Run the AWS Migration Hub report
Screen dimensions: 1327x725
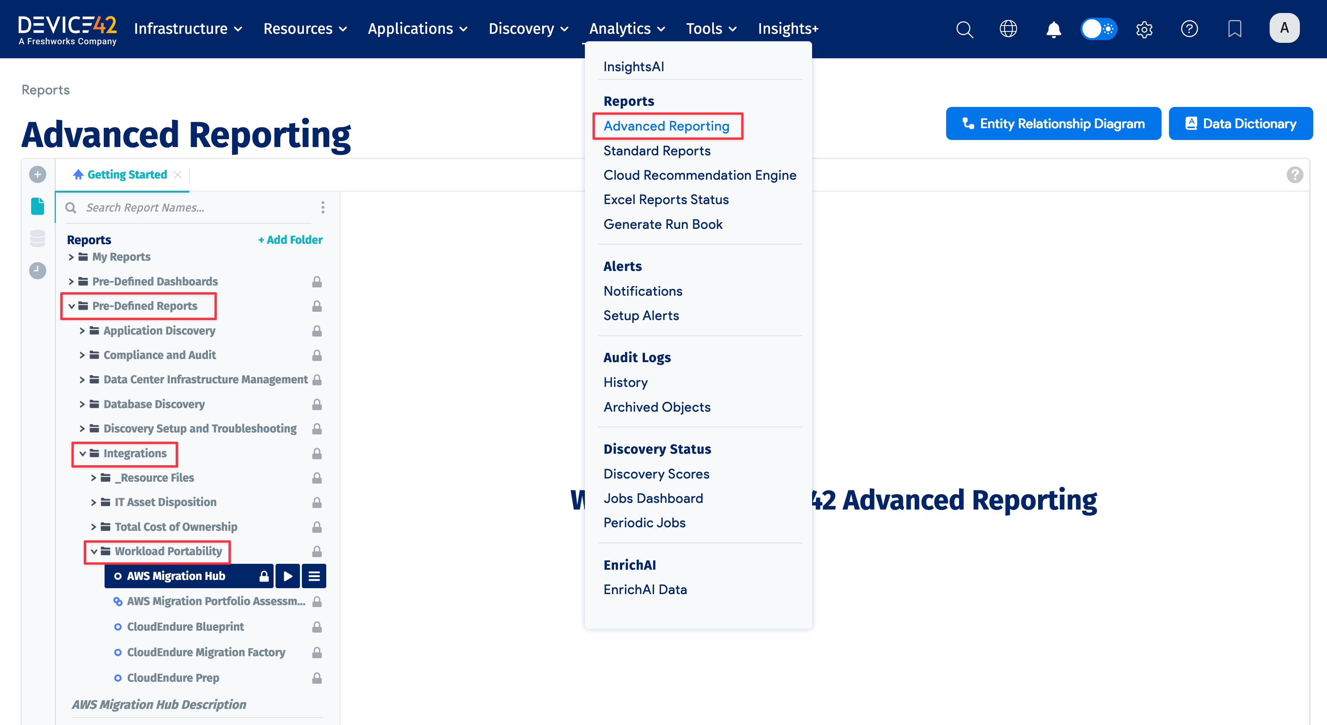pos(288,576)
